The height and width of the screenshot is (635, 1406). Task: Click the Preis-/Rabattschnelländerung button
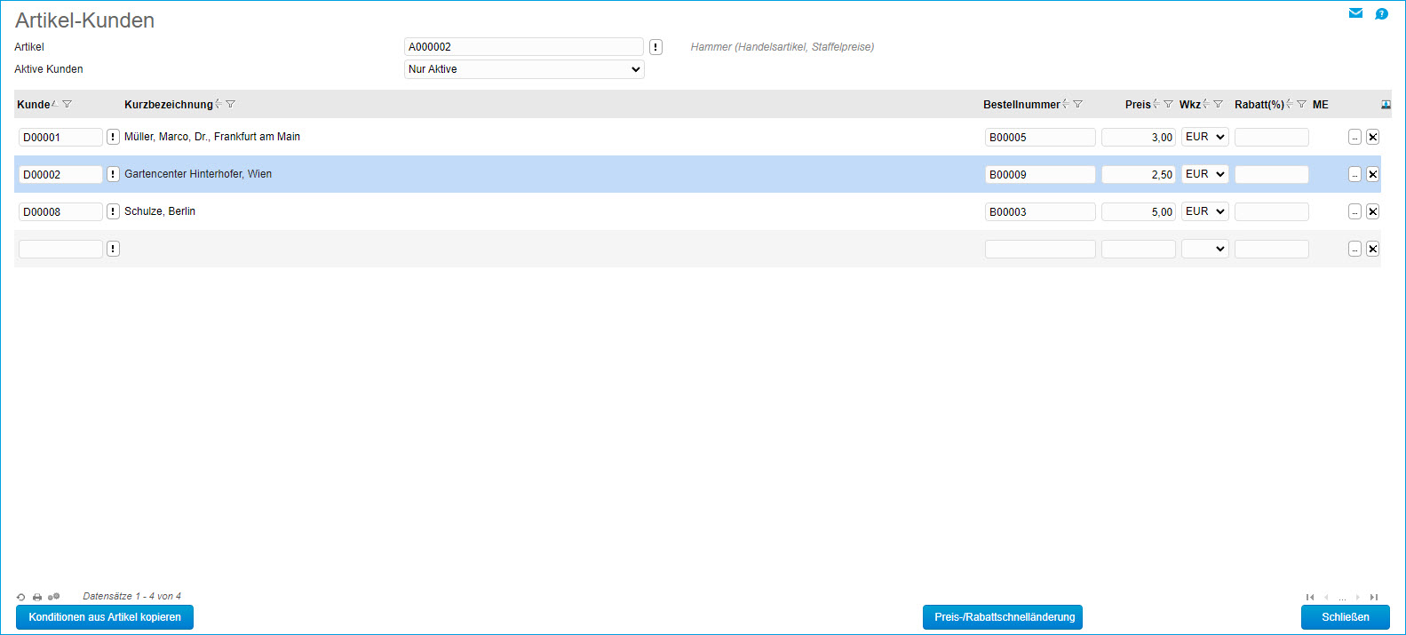click(1004, 617)
